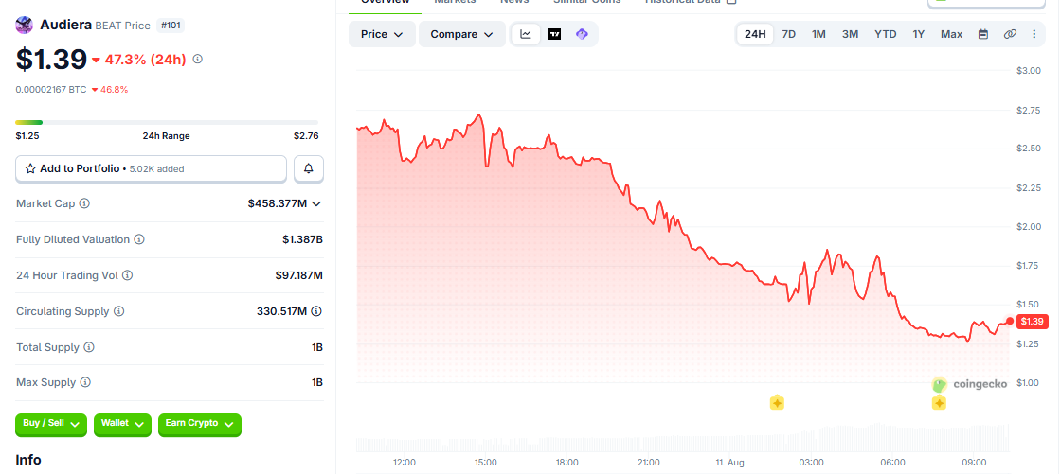Click the #101 rank badge

pyautogui.click(x=171, y=26)
